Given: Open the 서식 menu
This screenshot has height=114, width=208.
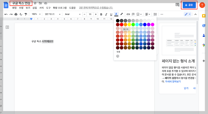Looking at the screenshot, I should click(42, 8).
